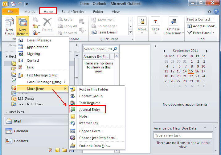Open the Quick Steps dialog launcher

tap(132, 39)
